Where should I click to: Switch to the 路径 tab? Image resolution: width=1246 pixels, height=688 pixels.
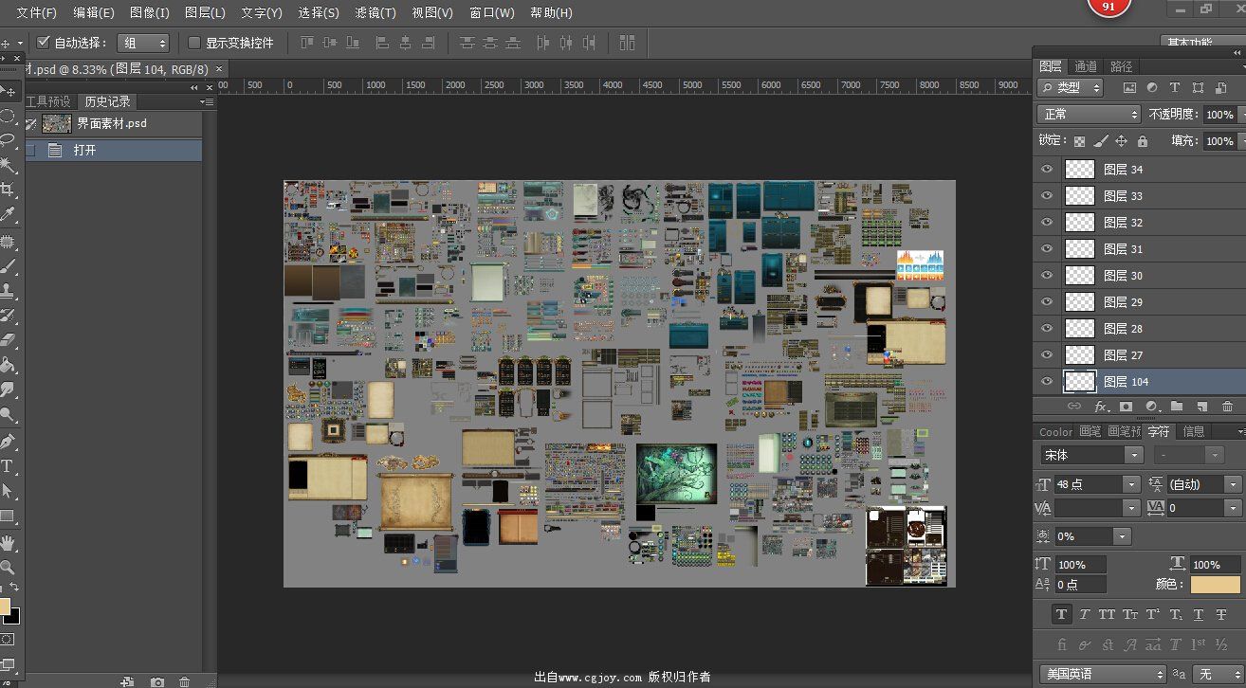coord(1122,66)
